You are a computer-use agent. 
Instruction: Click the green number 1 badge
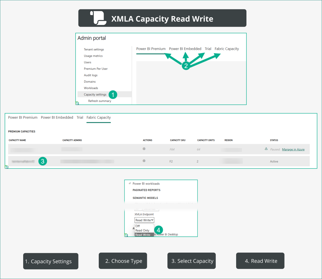113,95
